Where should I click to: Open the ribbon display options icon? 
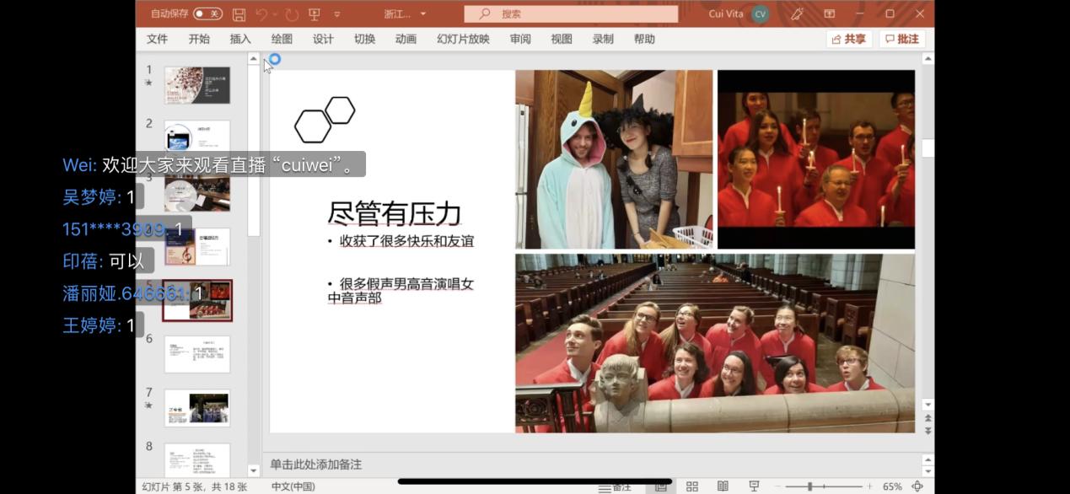(830, 14)
